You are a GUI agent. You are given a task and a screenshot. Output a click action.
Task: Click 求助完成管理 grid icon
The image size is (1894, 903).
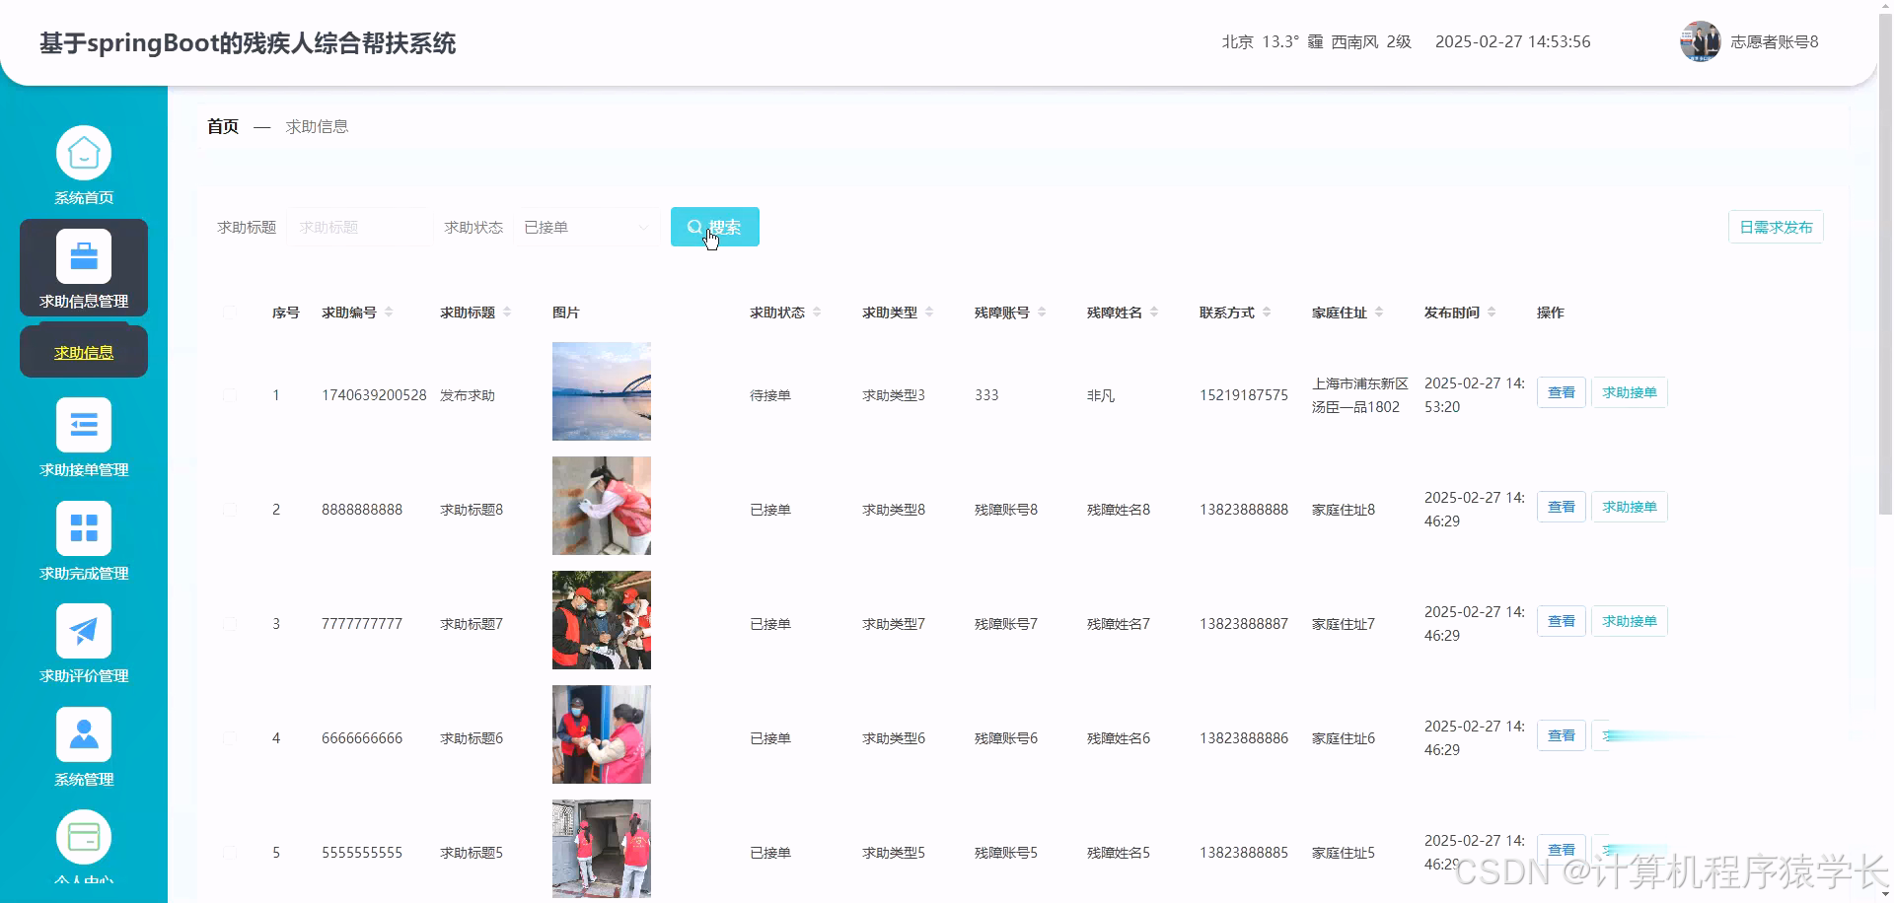tap(84, 527)
